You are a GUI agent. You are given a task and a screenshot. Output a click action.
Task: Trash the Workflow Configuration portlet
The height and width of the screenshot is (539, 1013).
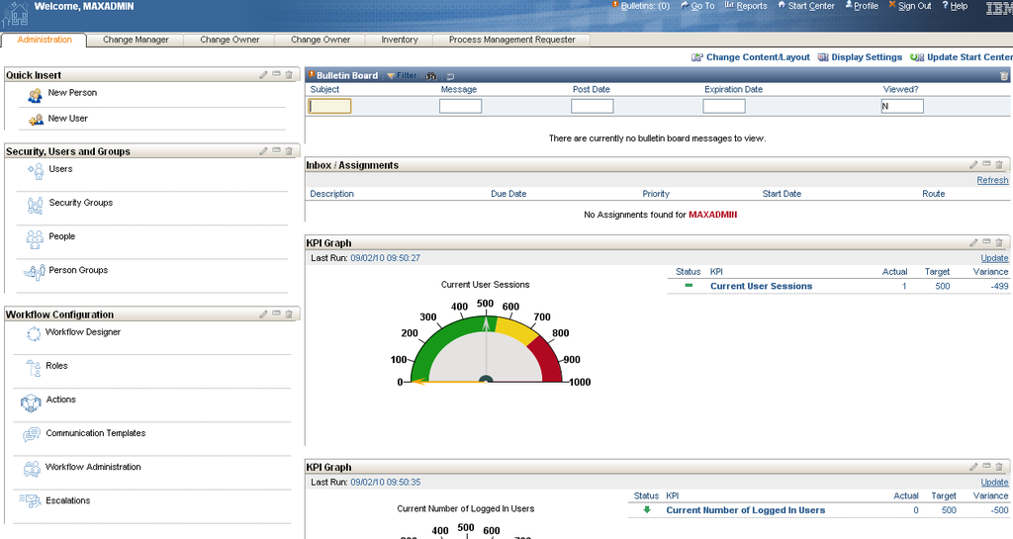(x=289, y=314)
